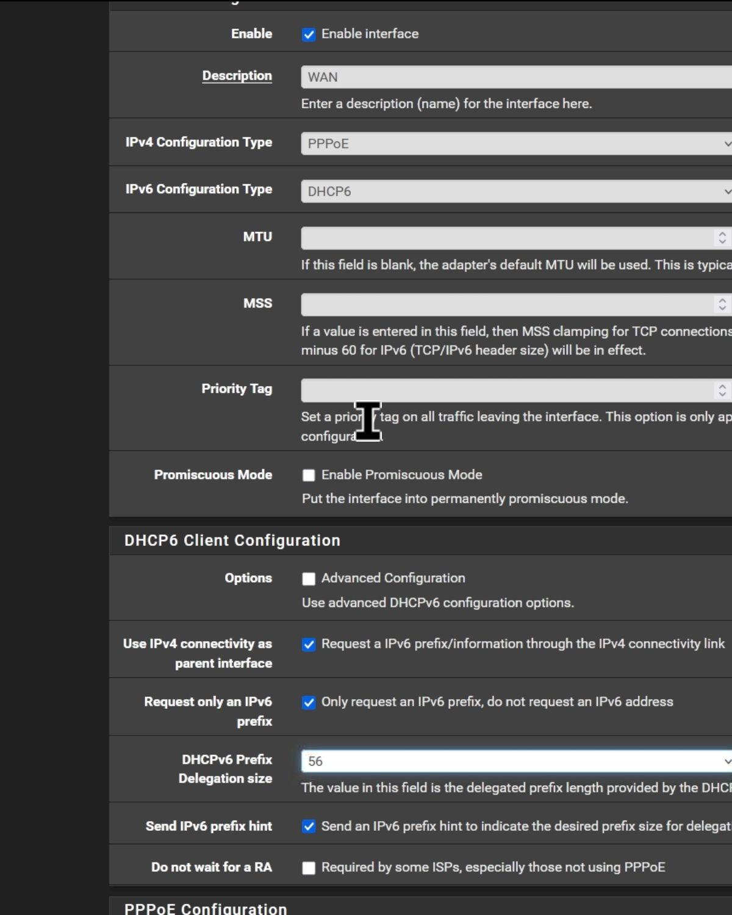The image size is (732, 915).
Task: Click 'Enter a description (name)' help text
Action: click(447, 104)
